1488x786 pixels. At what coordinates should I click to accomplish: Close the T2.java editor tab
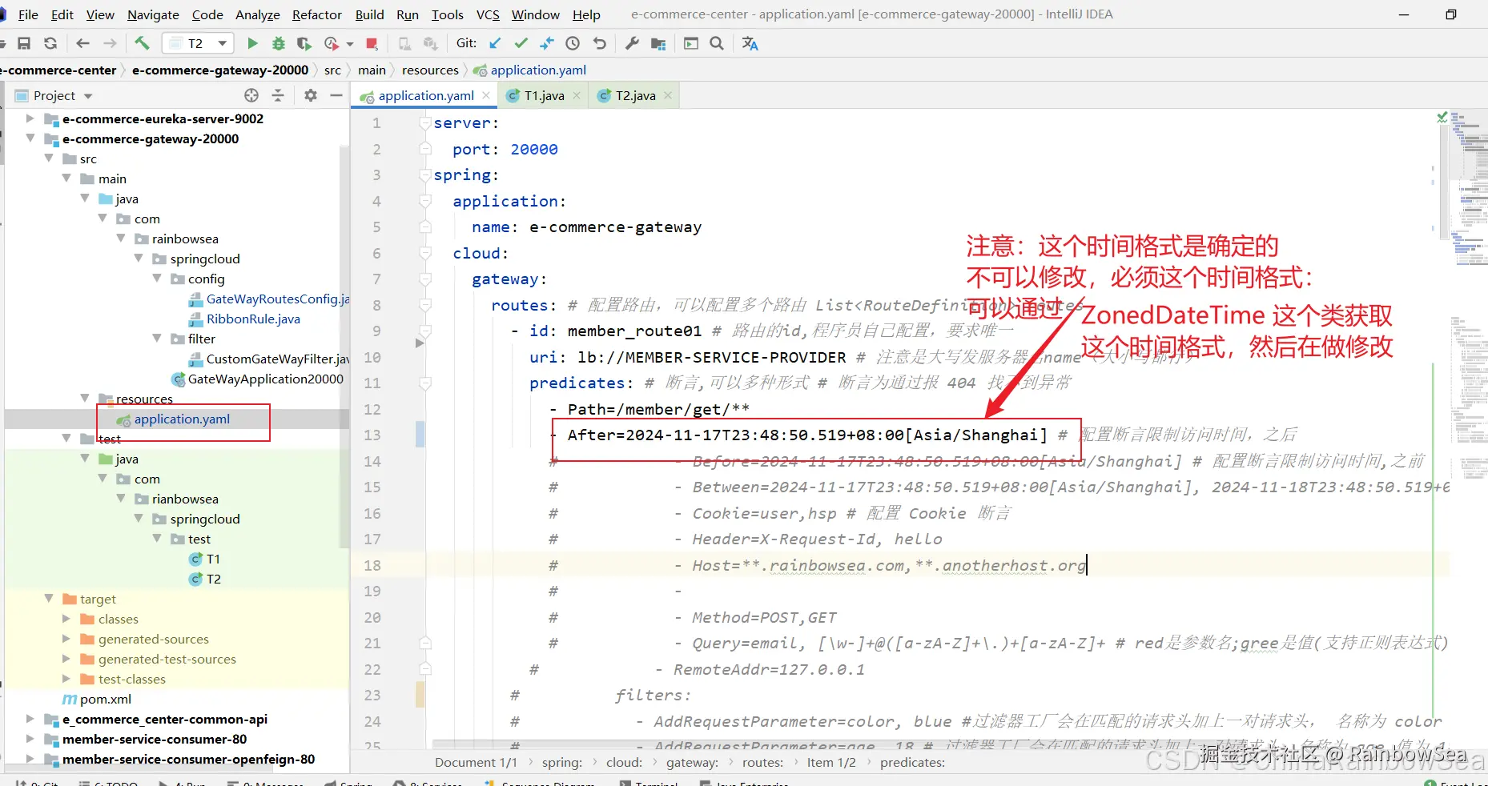(x=667, y=95)
